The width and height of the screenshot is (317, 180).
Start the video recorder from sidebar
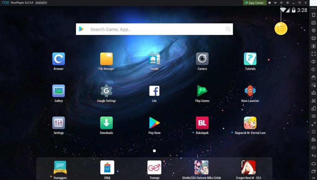coord(314,139)
